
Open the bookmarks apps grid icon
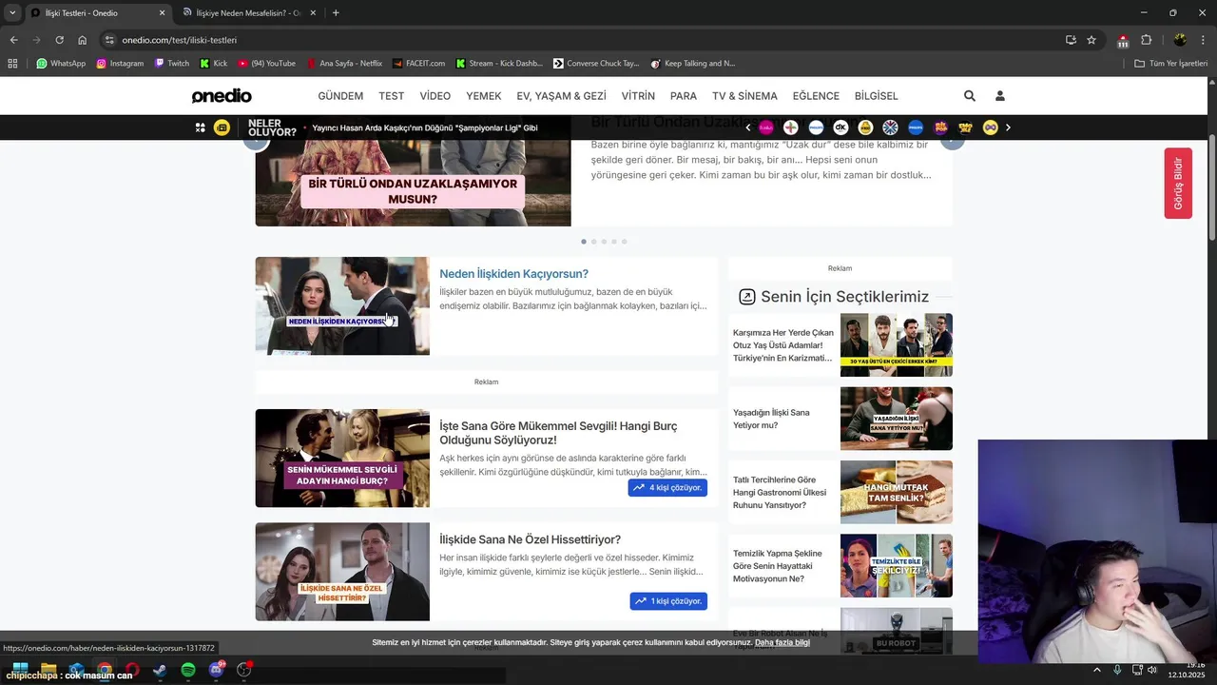pyautogui.click(x=12, y=64)
